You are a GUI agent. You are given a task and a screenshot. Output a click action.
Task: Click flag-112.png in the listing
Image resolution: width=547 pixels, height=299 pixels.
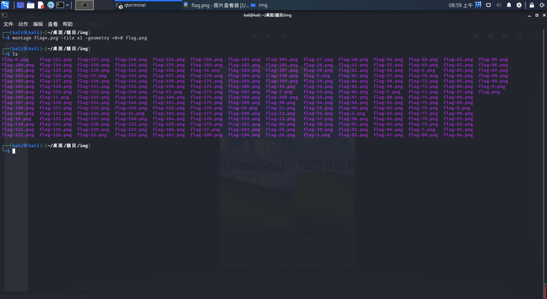pos(18,135)
